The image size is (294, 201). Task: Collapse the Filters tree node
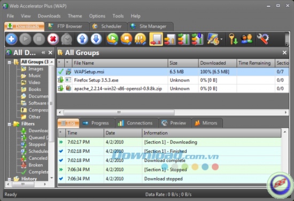pyautogui.click(x=9, y=124)
